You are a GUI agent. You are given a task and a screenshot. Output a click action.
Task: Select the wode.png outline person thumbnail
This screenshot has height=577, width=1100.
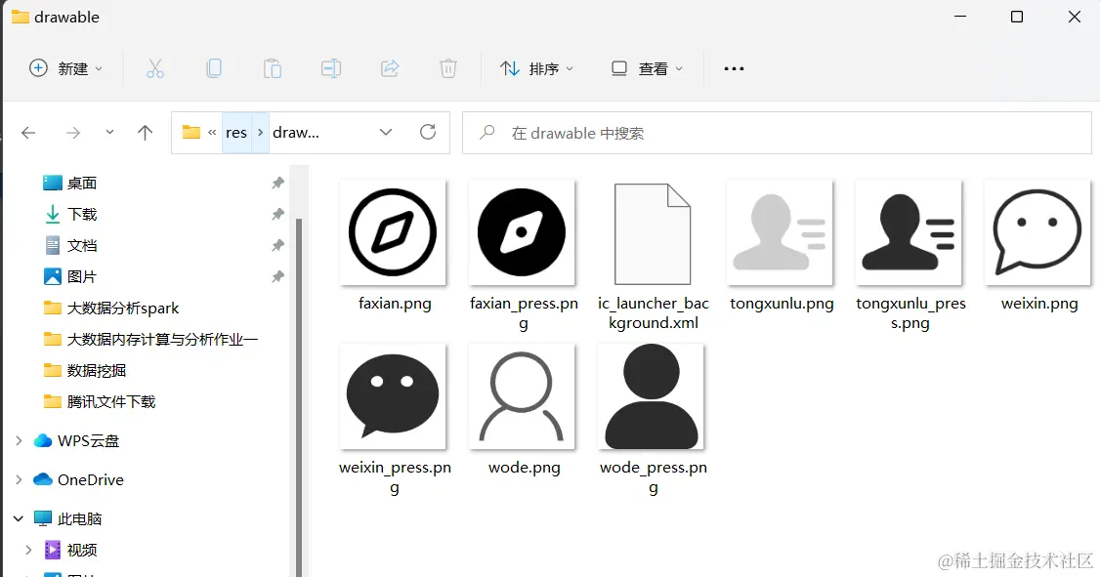(522, 396)
